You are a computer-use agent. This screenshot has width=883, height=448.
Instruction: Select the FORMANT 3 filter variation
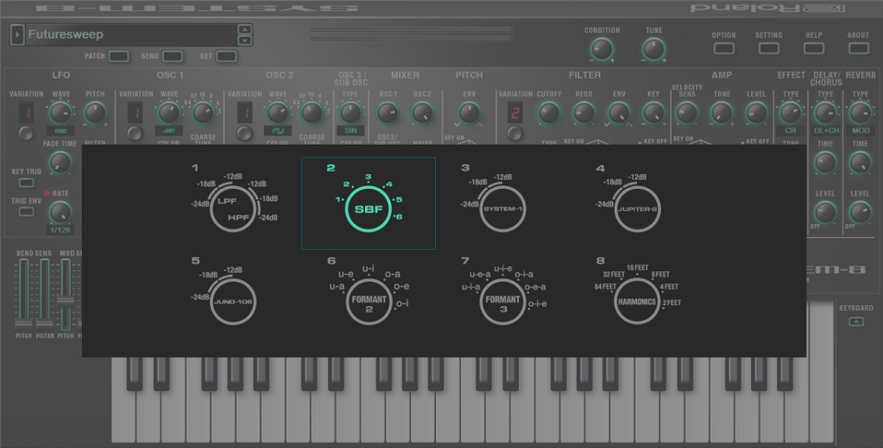point(502,302)
